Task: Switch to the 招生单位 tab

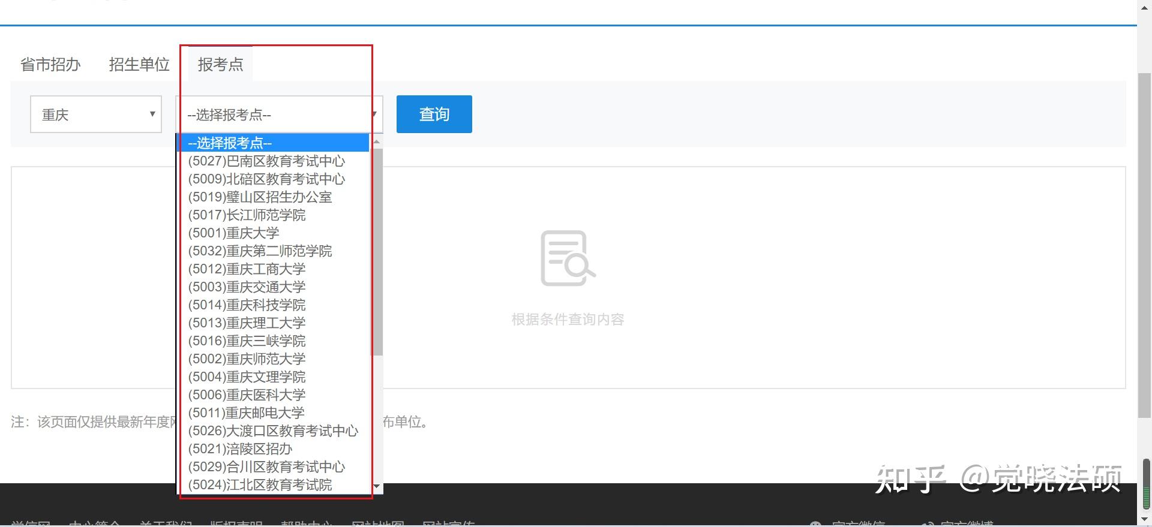Action: [x=139, y=64]
